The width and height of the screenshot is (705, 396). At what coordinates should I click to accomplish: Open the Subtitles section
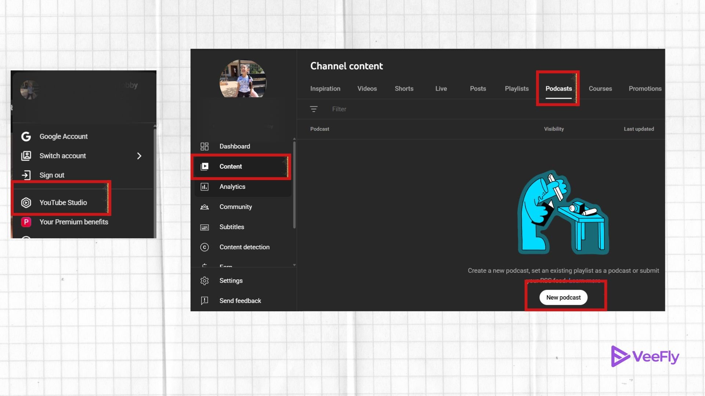[x=232, y=227]
